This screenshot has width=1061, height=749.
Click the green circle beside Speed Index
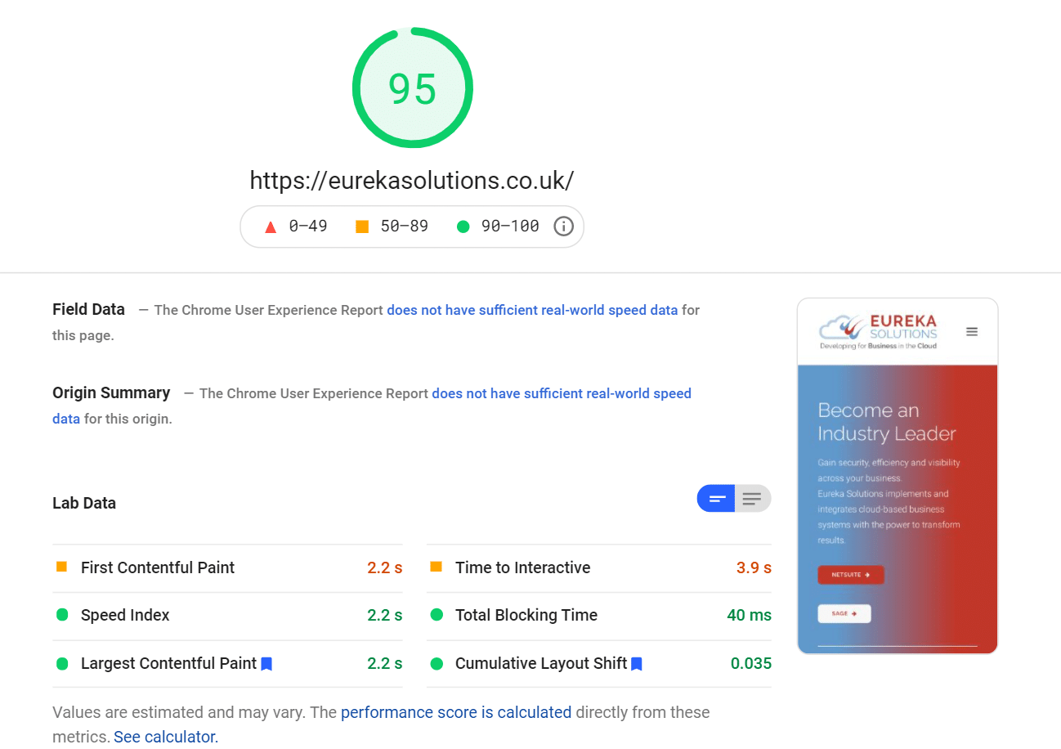(61, 615)
